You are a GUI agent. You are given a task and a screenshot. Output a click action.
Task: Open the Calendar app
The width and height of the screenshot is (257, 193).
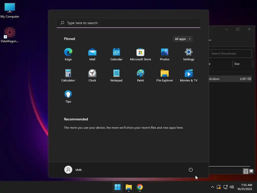point(116,54)
